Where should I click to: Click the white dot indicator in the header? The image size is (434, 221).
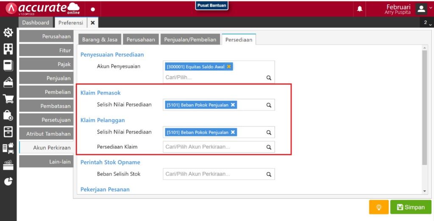click(93, 9)
